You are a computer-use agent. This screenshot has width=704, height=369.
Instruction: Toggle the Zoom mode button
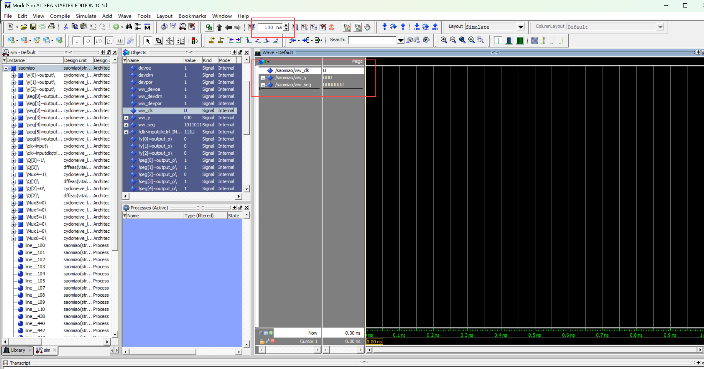point(159,41)
